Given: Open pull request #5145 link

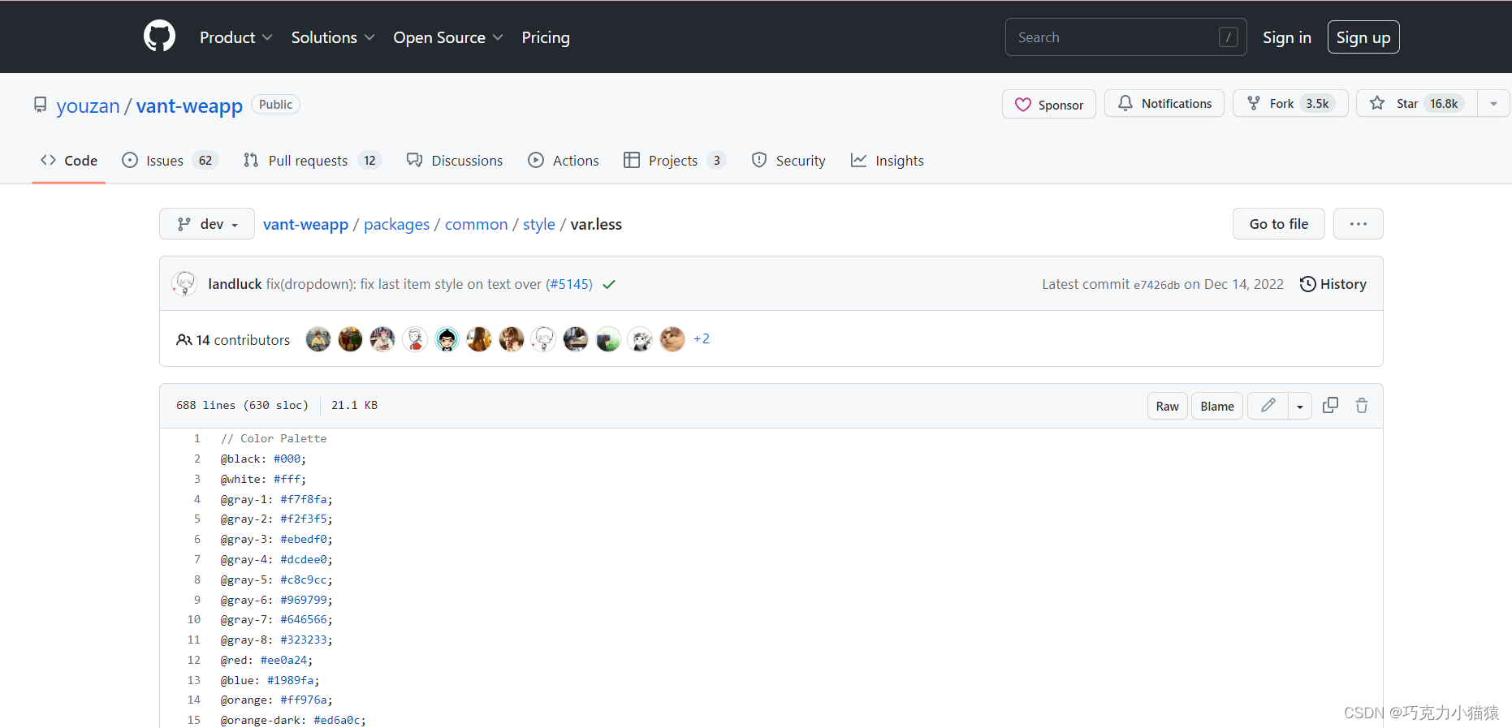Looking at the screenshot, I should click(569, 284).
